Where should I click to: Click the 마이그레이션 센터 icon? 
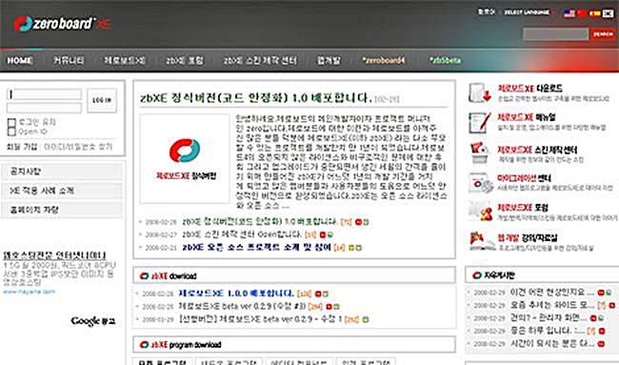click(x=480, y=183)
